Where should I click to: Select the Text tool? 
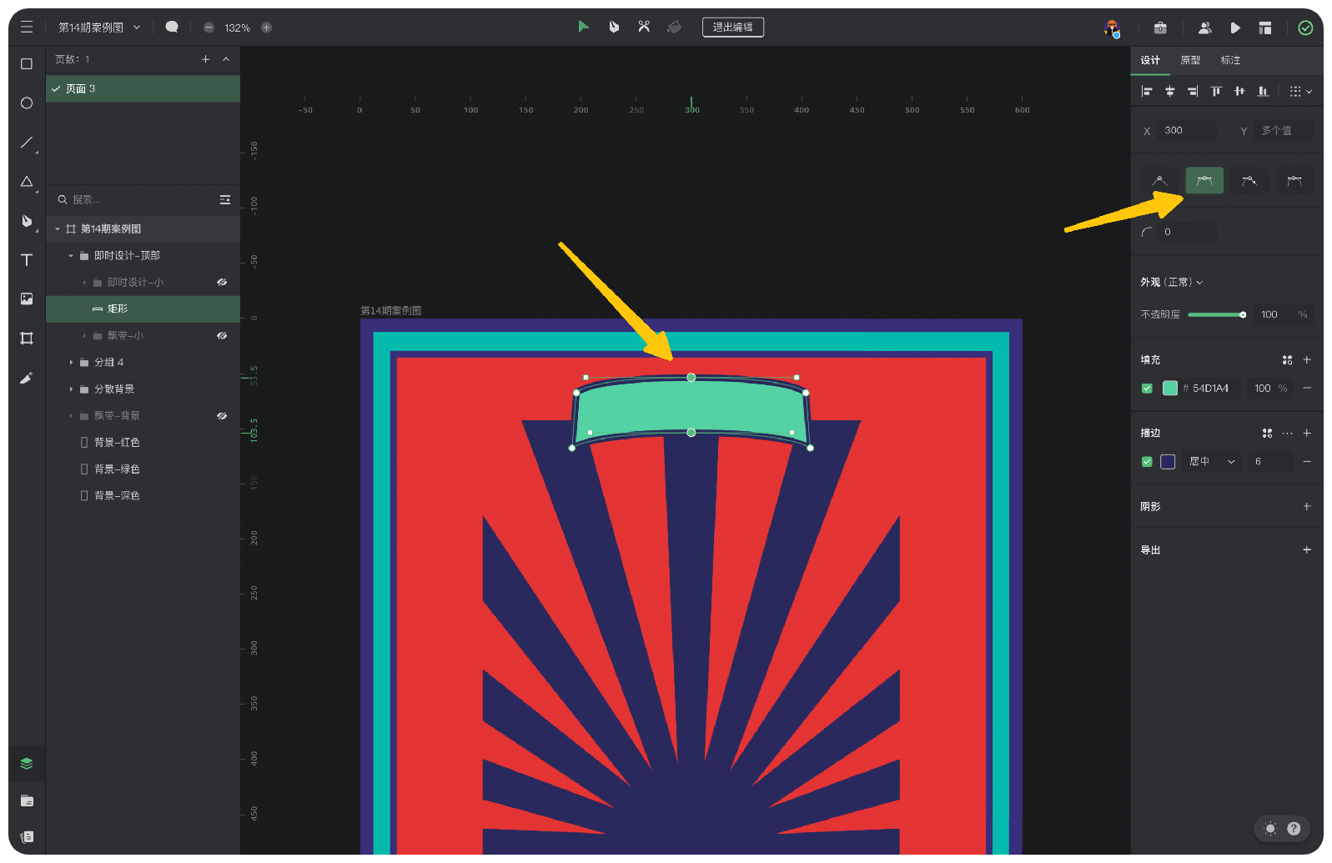point(27,260)
